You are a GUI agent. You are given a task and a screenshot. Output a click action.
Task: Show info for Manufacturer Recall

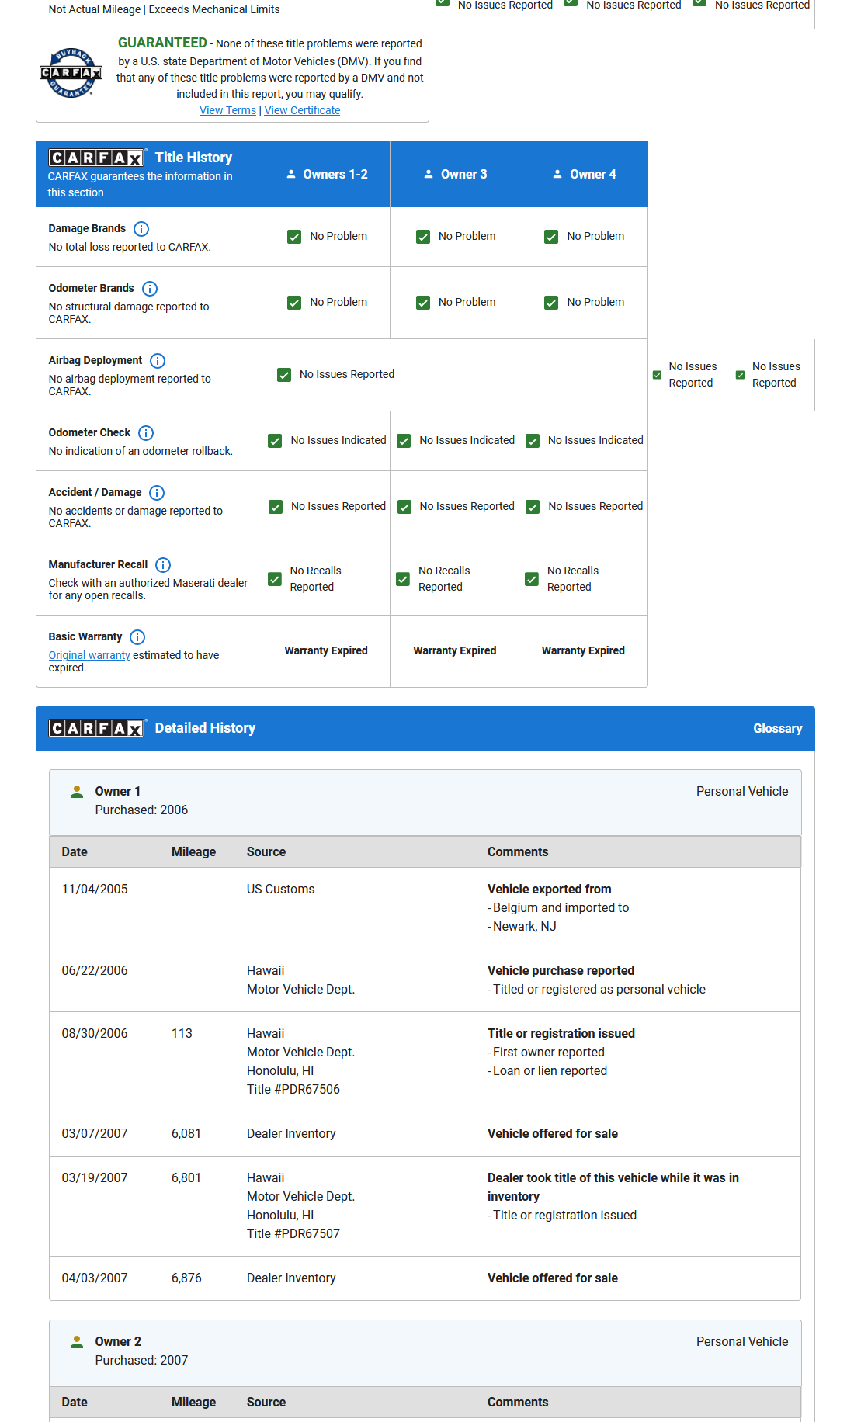coord(163,565)
